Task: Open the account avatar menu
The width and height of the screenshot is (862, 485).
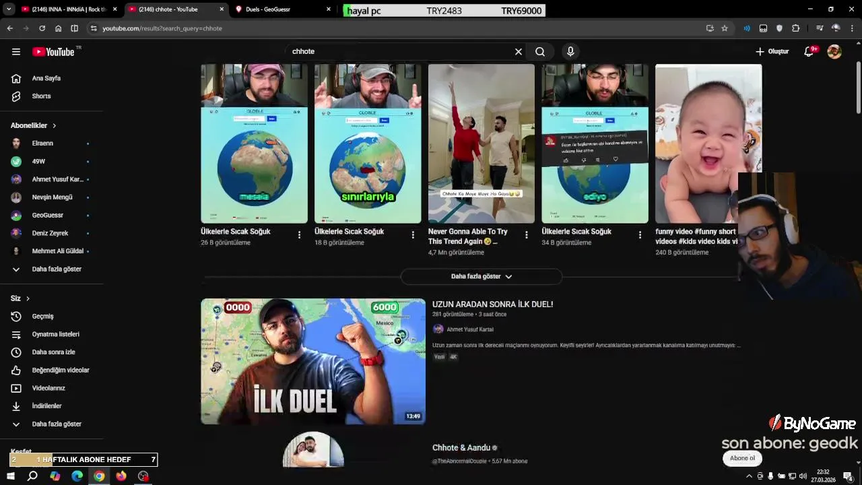Action: [834, 51]
